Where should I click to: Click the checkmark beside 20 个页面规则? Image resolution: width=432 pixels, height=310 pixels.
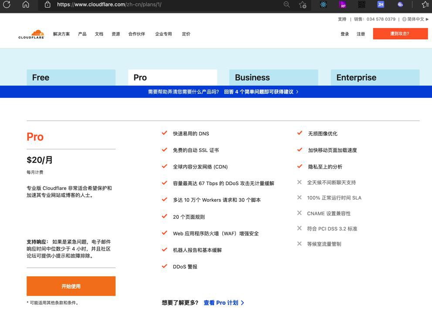(x=164, y=216)
